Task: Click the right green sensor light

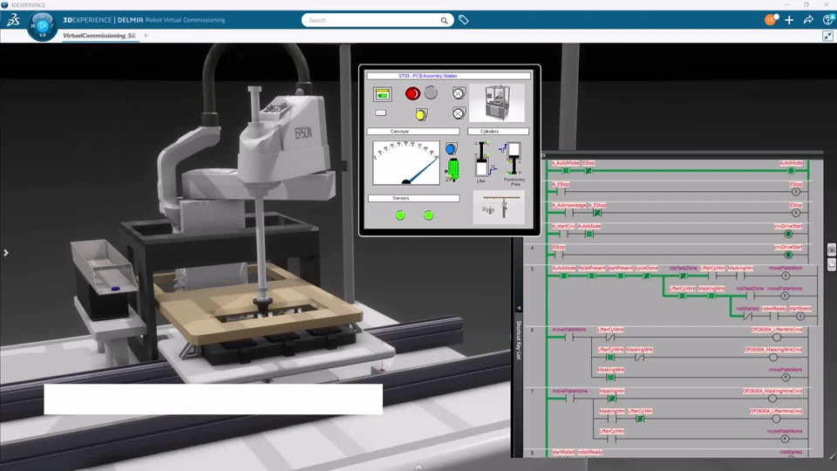Action: 428,215
